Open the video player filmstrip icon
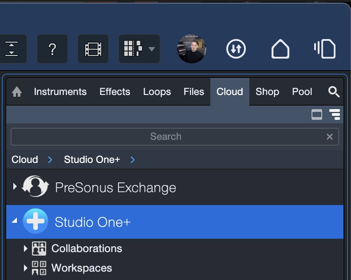 (x=93, y=49)
